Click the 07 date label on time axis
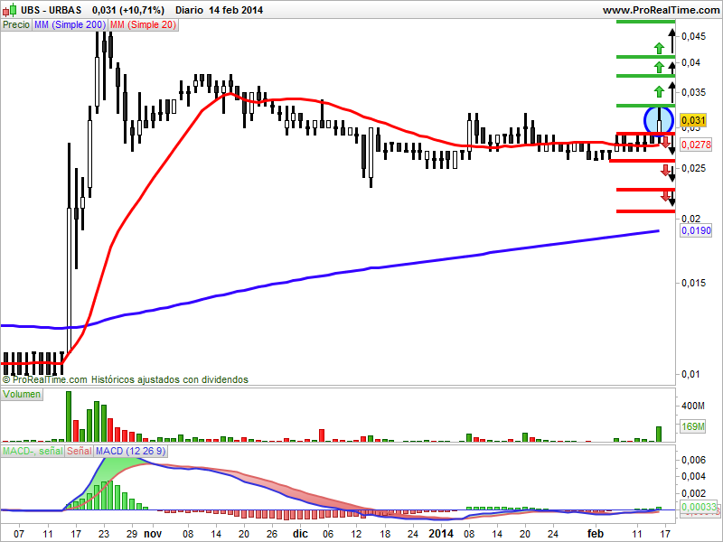 (x=18, y=534)
